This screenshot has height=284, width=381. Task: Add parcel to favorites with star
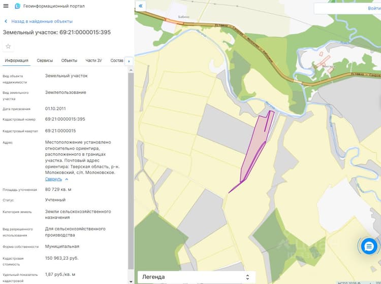coord(8,46)
